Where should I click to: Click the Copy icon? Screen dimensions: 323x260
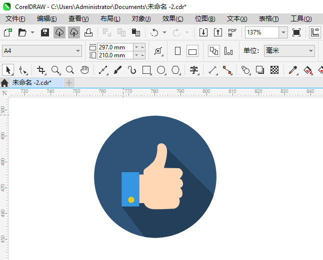pos(121,32)
